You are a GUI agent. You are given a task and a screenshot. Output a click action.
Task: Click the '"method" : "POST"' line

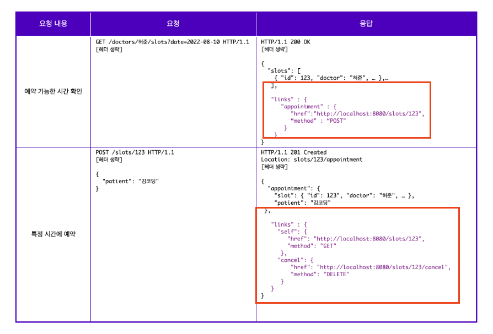[318, 121]
